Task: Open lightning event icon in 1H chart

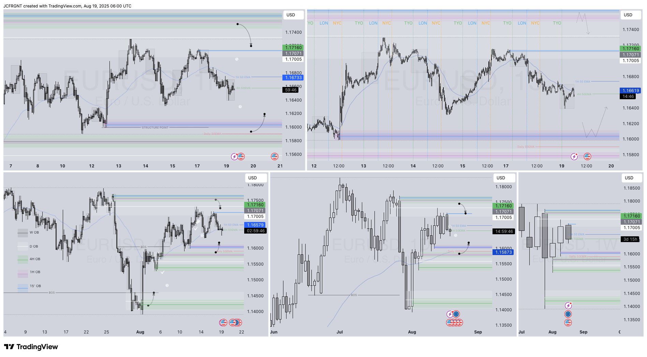Action: point(235,157)
